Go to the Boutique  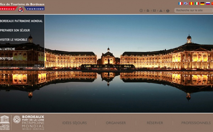[x=7, y=59]
